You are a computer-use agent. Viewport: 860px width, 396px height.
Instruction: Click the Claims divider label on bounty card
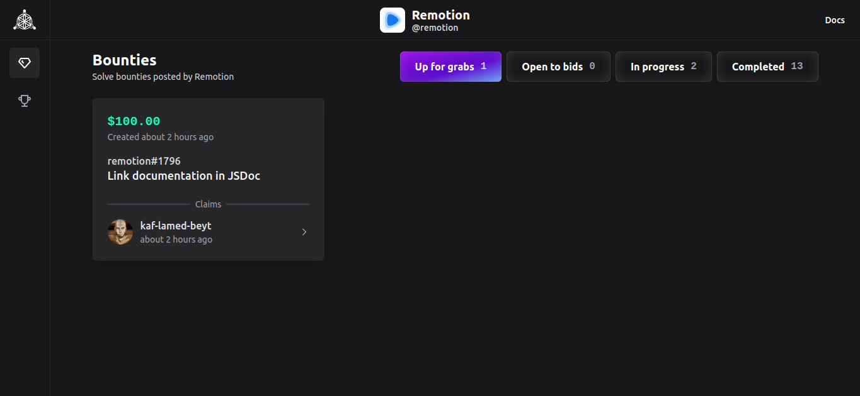tap(208, 204)
